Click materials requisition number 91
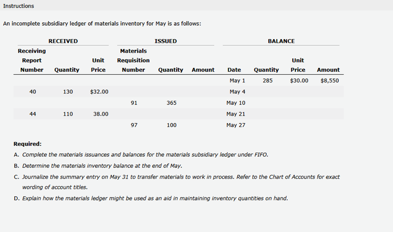Viewport: 393px width, 232px height. 134,103
